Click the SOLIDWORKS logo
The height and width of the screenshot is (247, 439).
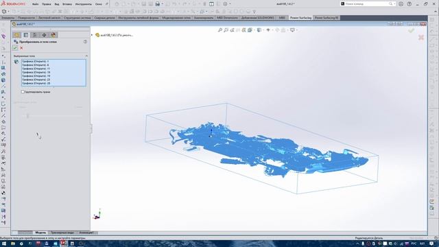tap(13, 3)
